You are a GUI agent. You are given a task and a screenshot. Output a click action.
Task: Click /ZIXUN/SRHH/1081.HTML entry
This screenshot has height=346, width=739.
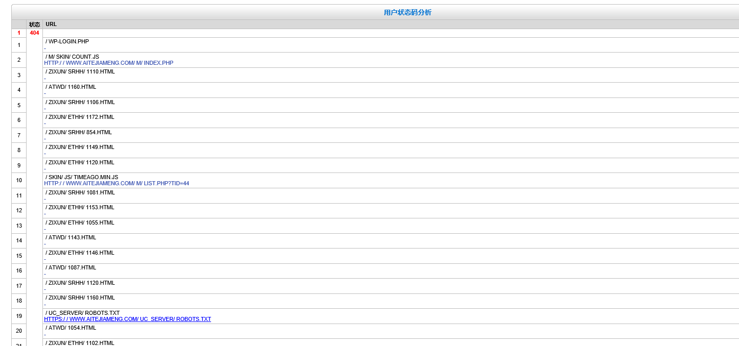tap(80, 192)
